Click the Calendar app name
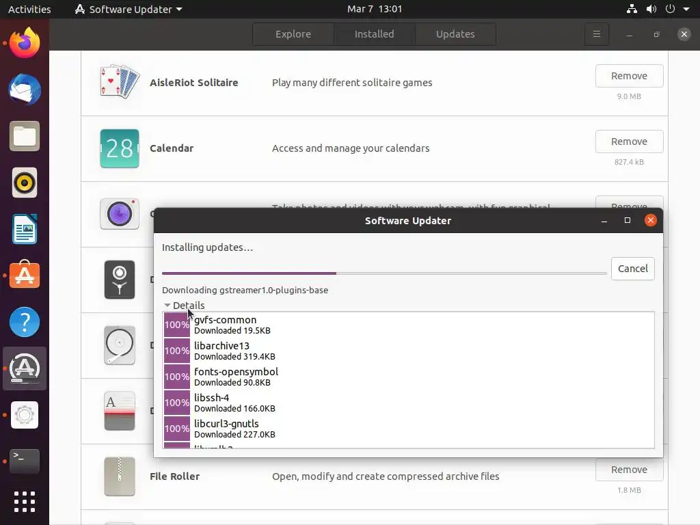The height and width of the screenshot is (525, 700). pyautogui.click(x=172, y=148)
